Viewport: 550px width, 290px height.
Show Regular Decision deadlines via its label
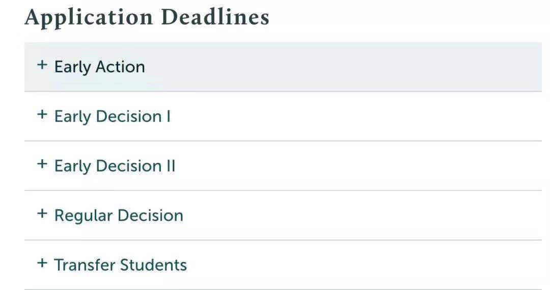[119, 215]
